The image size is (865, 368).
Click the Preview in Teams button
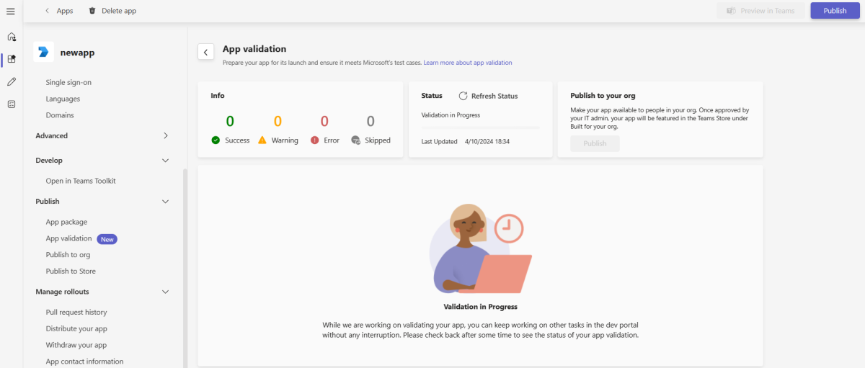(x=760, y=11)
